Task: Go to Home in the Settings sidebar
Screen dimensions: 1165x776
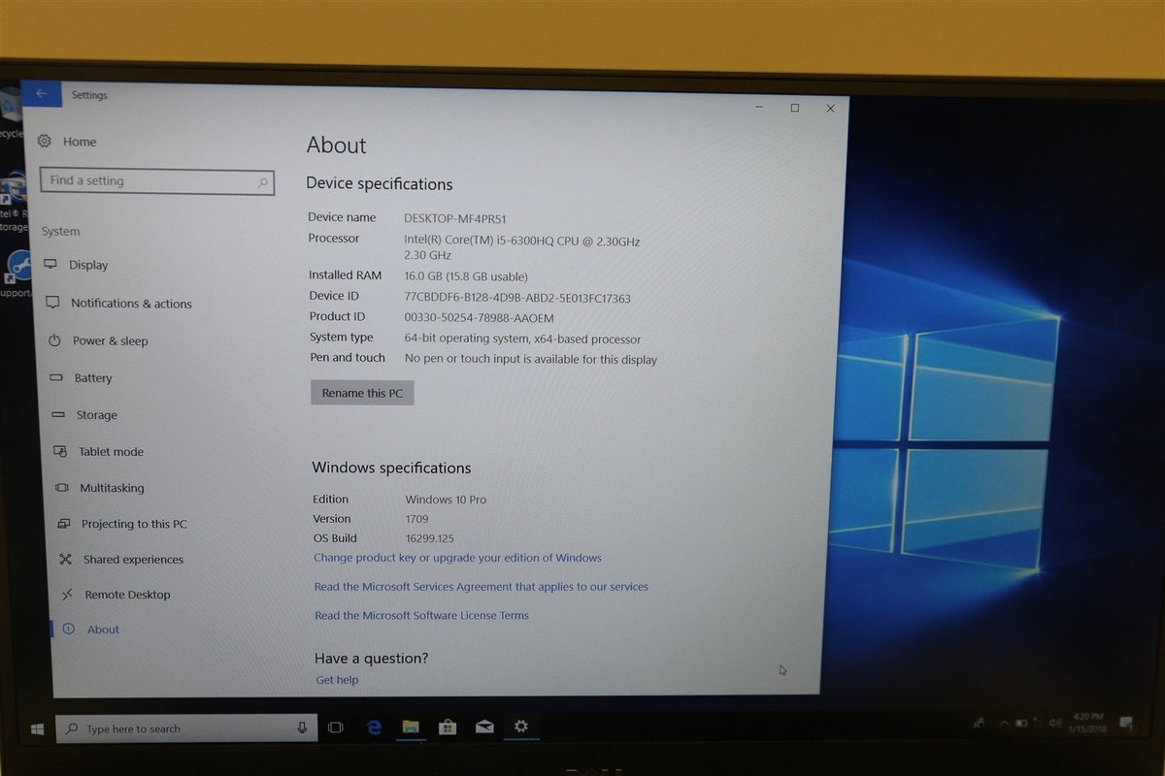Action: pos(80,142)
